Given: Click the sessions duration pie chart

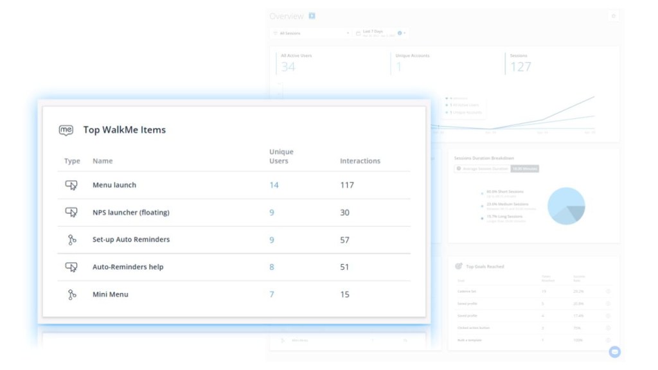Looking at the screenshot, I should click(566, 206).
